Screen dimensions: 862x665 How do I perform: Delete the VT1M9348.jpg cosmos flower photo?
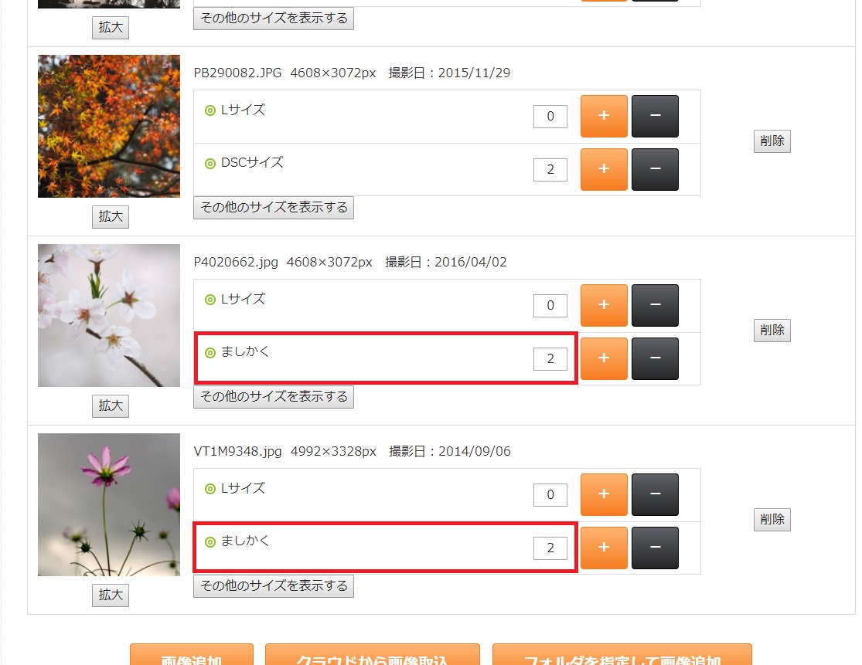click(772, 520)
